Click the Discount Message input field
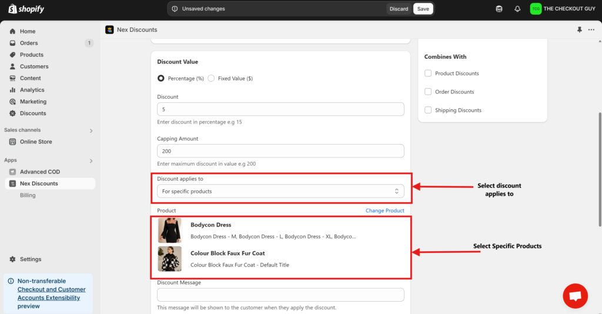The width and height of the screenshot is (602, 314). (280, 295)
